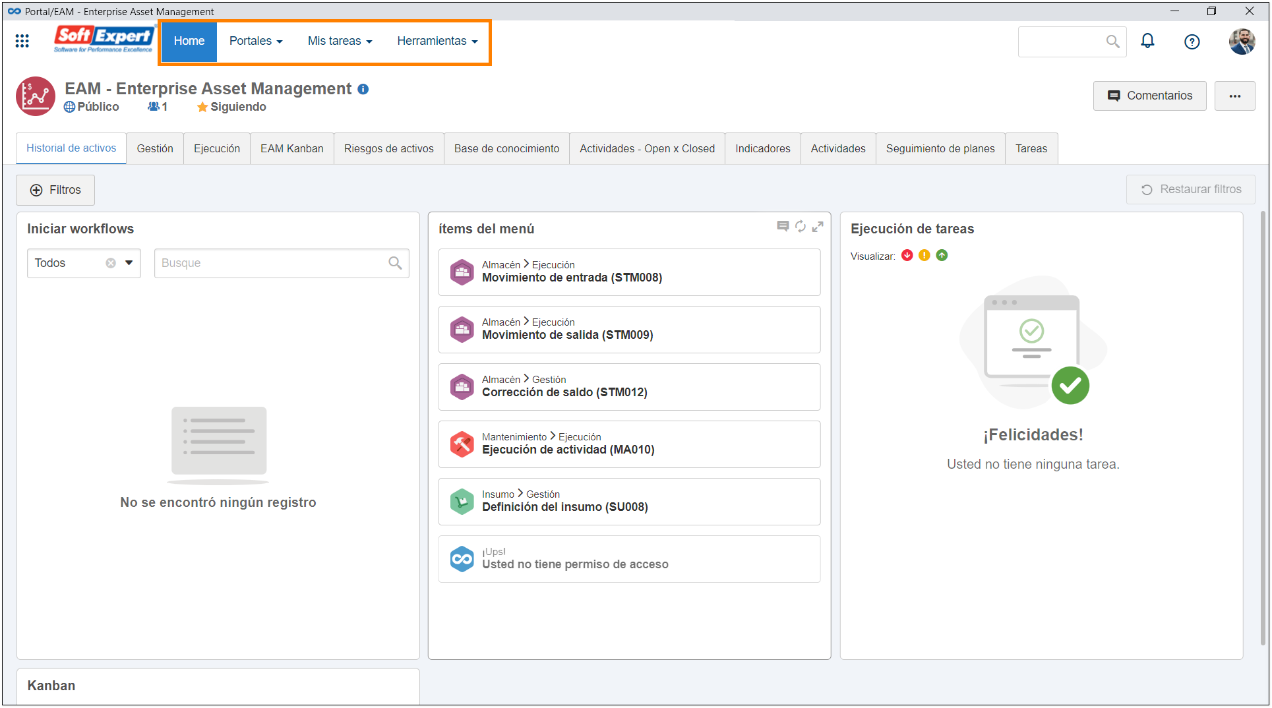
Task: Open the Portales dropdown menu
Action: point(256,41)
